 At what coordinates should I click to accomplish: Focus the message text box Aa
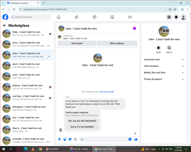[104, 139]
